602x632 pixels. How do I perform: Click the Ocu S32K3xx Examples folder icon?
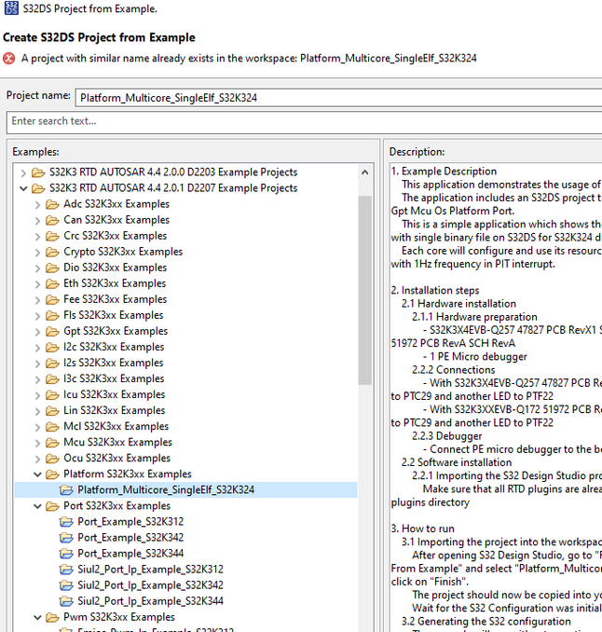coord(52,459)
